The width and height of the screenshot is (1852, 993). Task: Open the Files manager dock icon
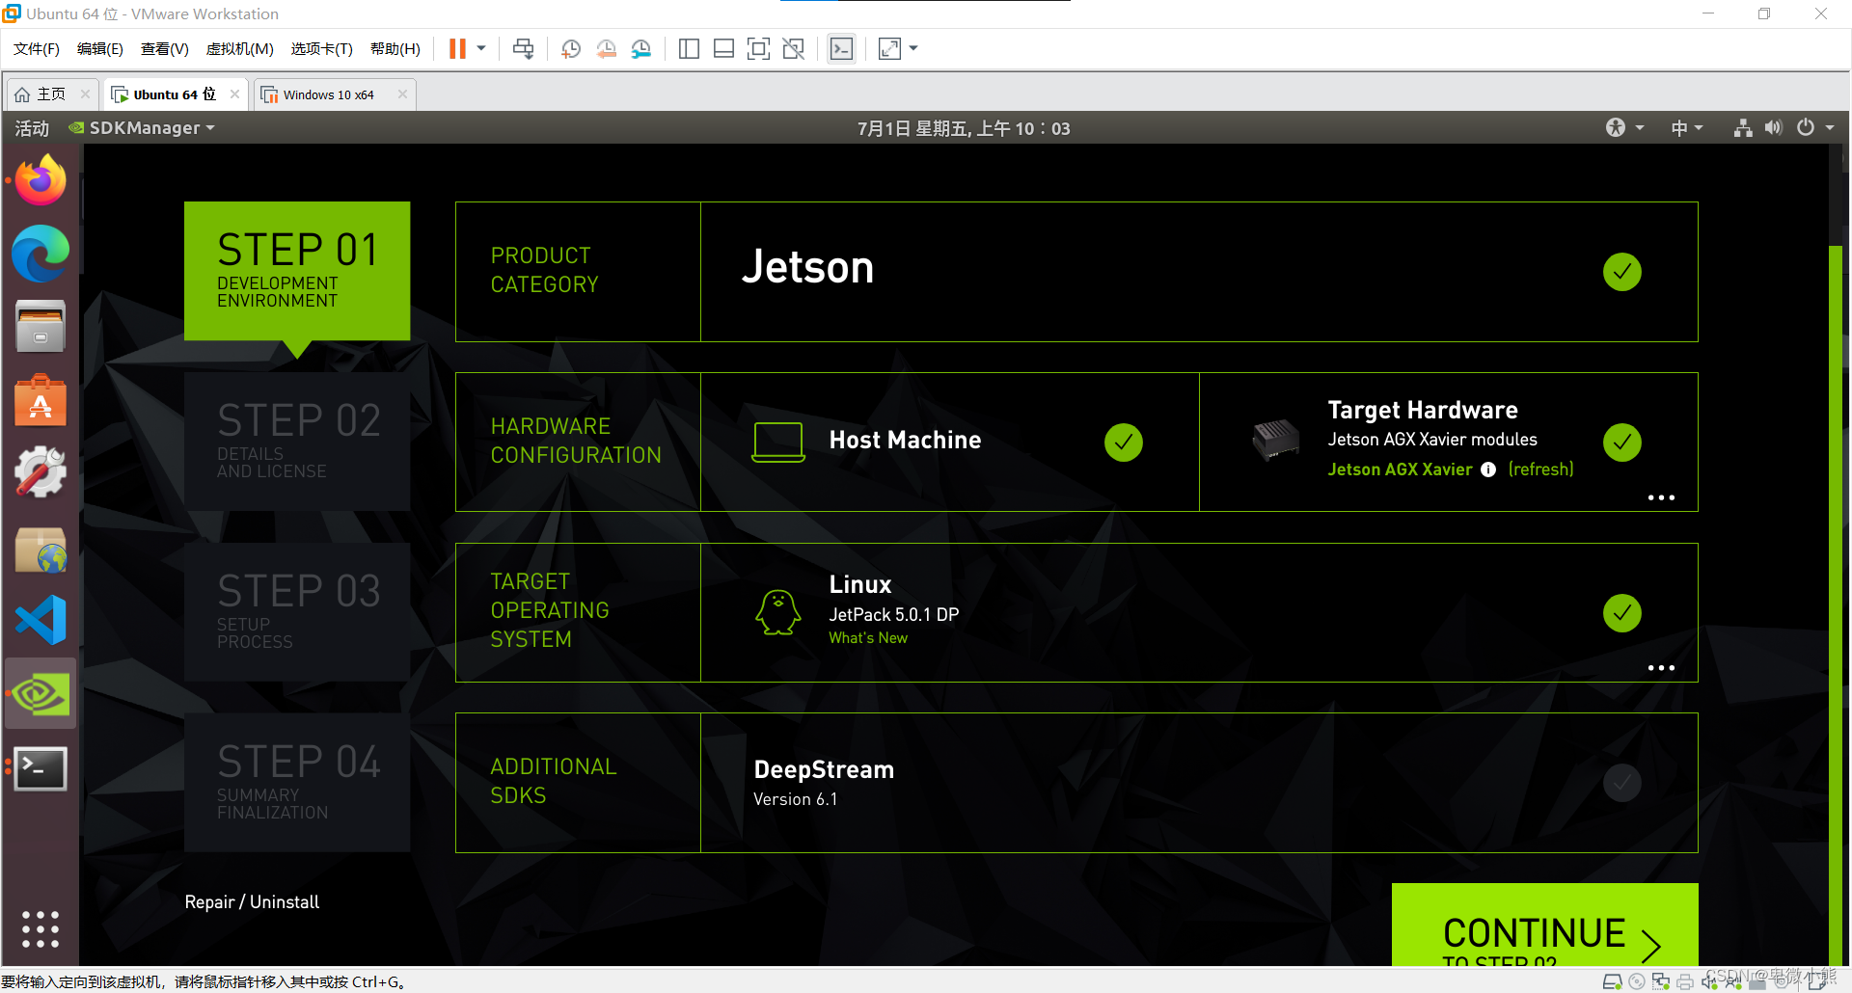click(x=41, y=326)
